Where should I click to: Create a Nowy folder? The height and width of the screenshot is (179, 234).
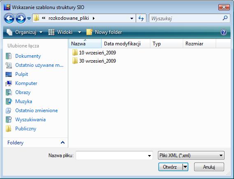[x=104, y=32]
